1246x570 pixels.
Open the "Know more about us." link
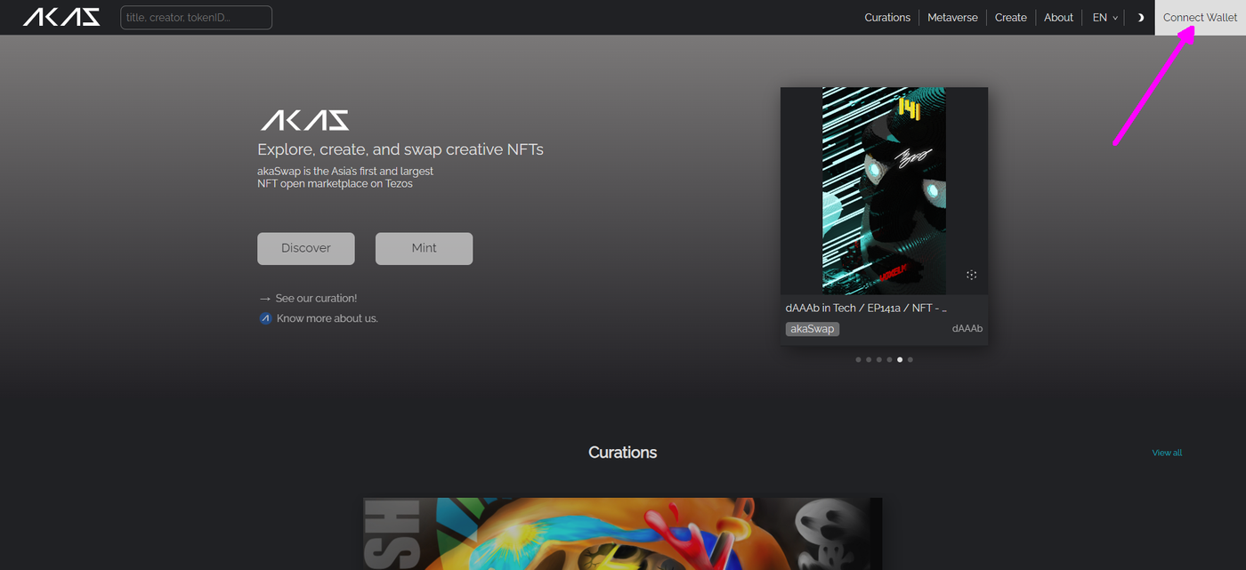tap(327, 318)
